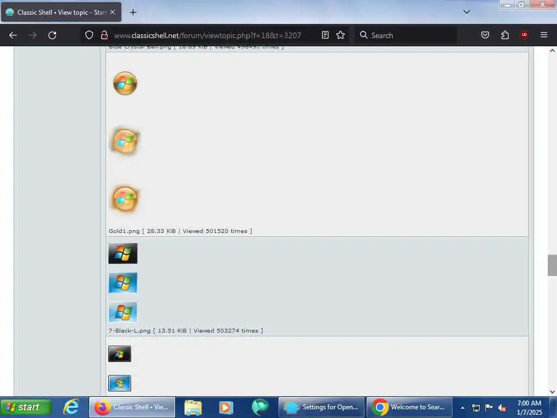Click the black Windows 7 flag button image
The width and height of the screenshot is (557, 418).
tap(123, 254)
